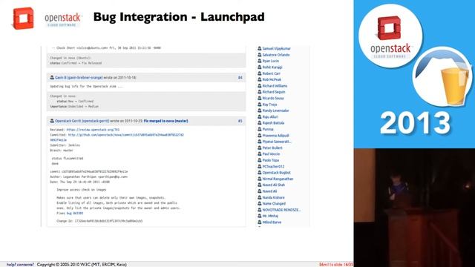Click the 'Branch: master' line
Image resolution: width=475 pixels, height=267 pixels.
[x=62, y=150]
